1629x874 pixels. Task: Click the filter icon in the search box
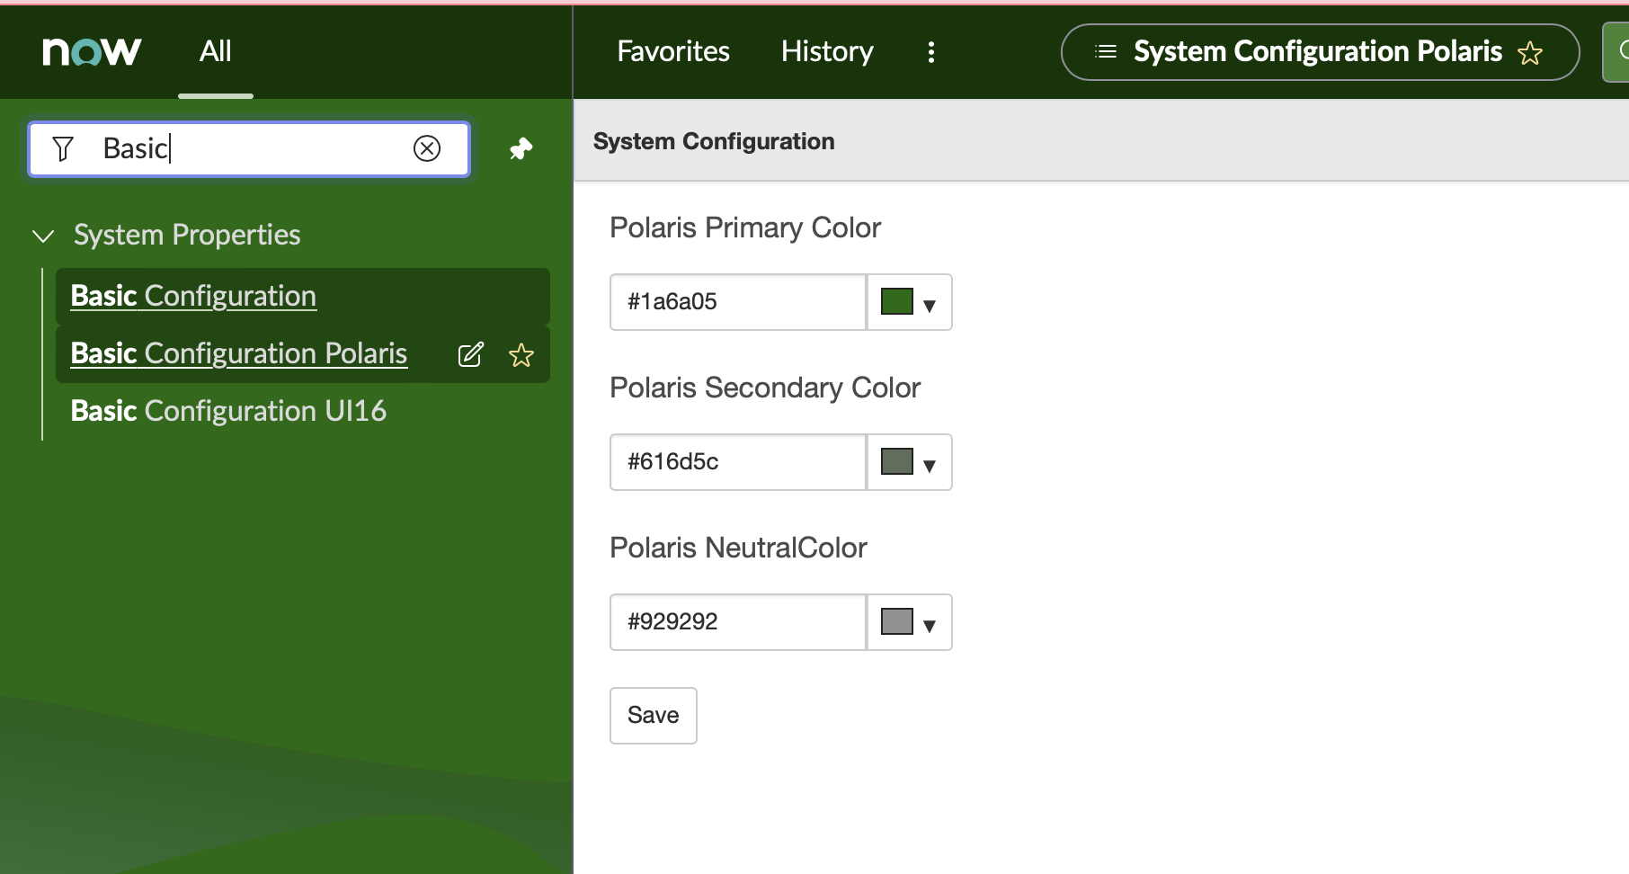[62, 148]
